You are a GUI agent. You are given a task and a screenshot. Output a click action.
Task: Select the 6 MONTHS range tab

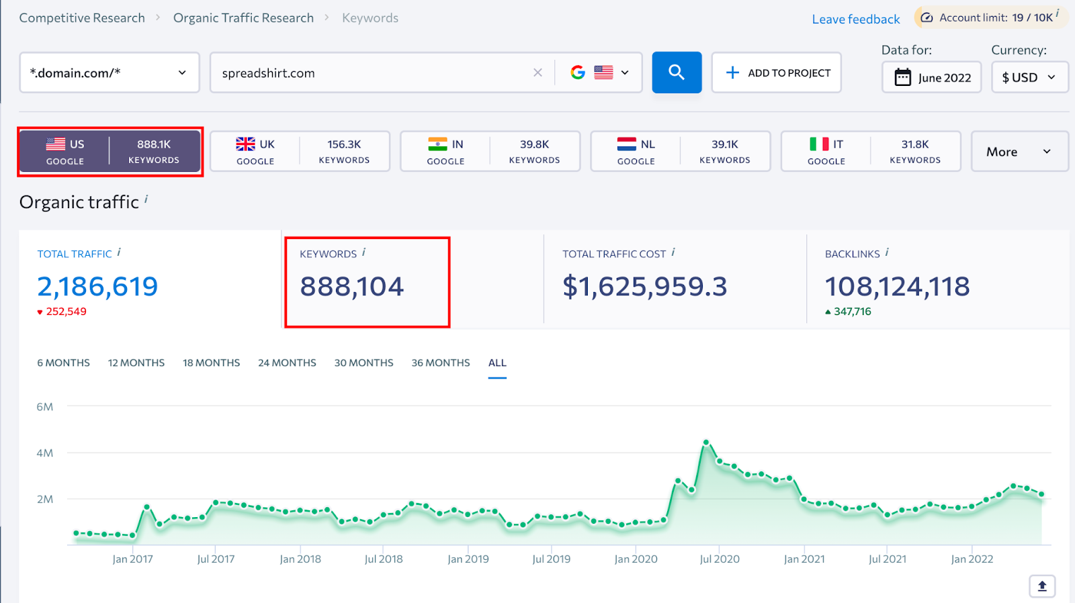[64, 363]
